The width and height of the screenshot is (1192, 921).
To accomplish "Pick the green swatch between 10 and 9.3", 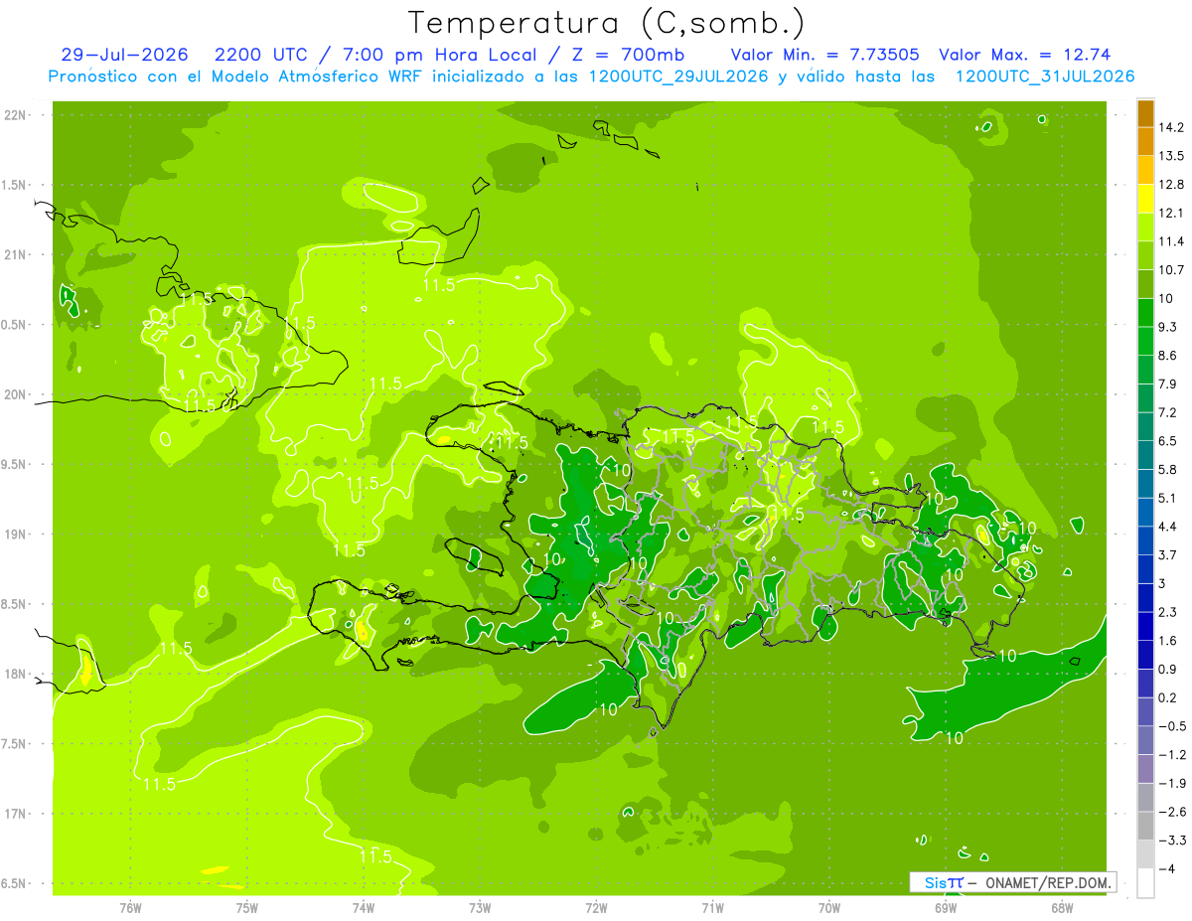I will (1145, 313).
